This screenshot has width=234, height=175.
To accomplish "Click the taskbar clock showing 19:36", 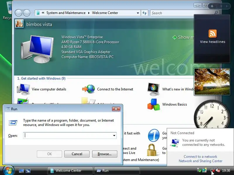I will 226,171.
